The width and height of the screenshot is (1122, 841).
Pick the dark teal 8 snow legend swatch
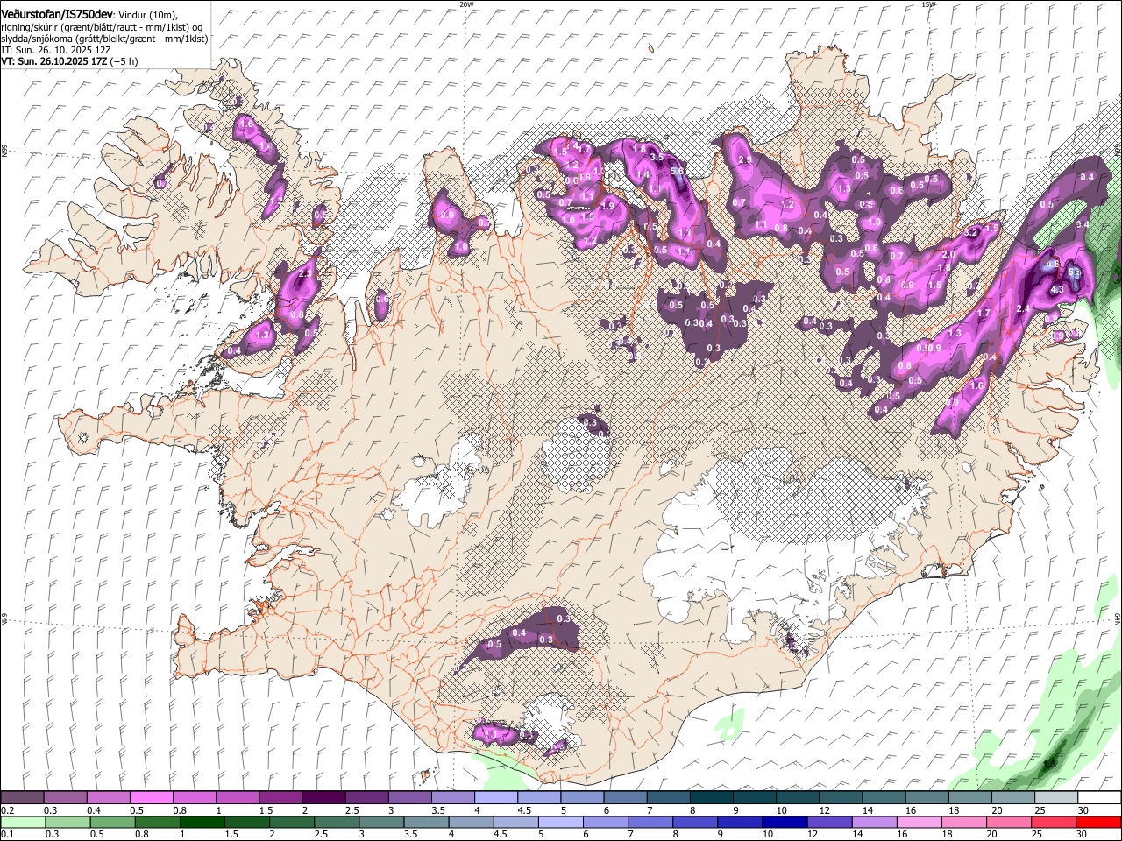point(712,798)
